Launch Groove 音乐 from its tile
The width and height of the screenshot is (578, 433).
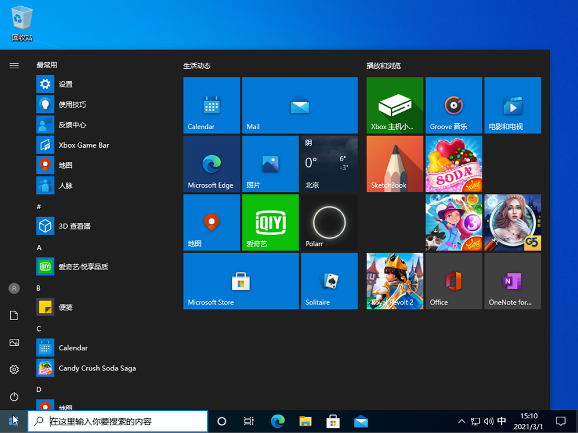pos(453,105)
